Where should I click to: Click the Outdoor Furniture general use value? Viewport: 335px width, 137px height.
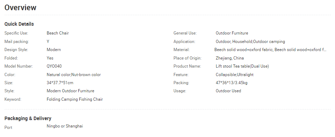[x=232, y=33]
